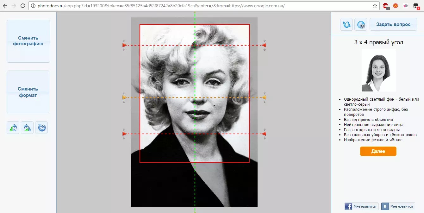Viewport: 424px width, 213px height.
Task: Click the Изображение резкое и чёткое text
Action: coord(373,140)
